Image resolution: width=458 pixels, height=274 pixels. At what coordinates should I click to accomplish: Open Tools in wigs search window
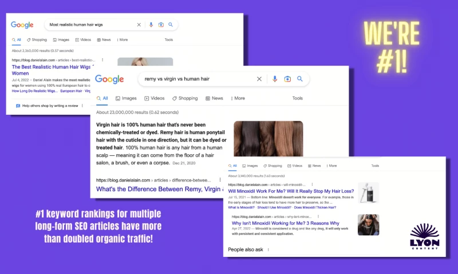point(169,40)
